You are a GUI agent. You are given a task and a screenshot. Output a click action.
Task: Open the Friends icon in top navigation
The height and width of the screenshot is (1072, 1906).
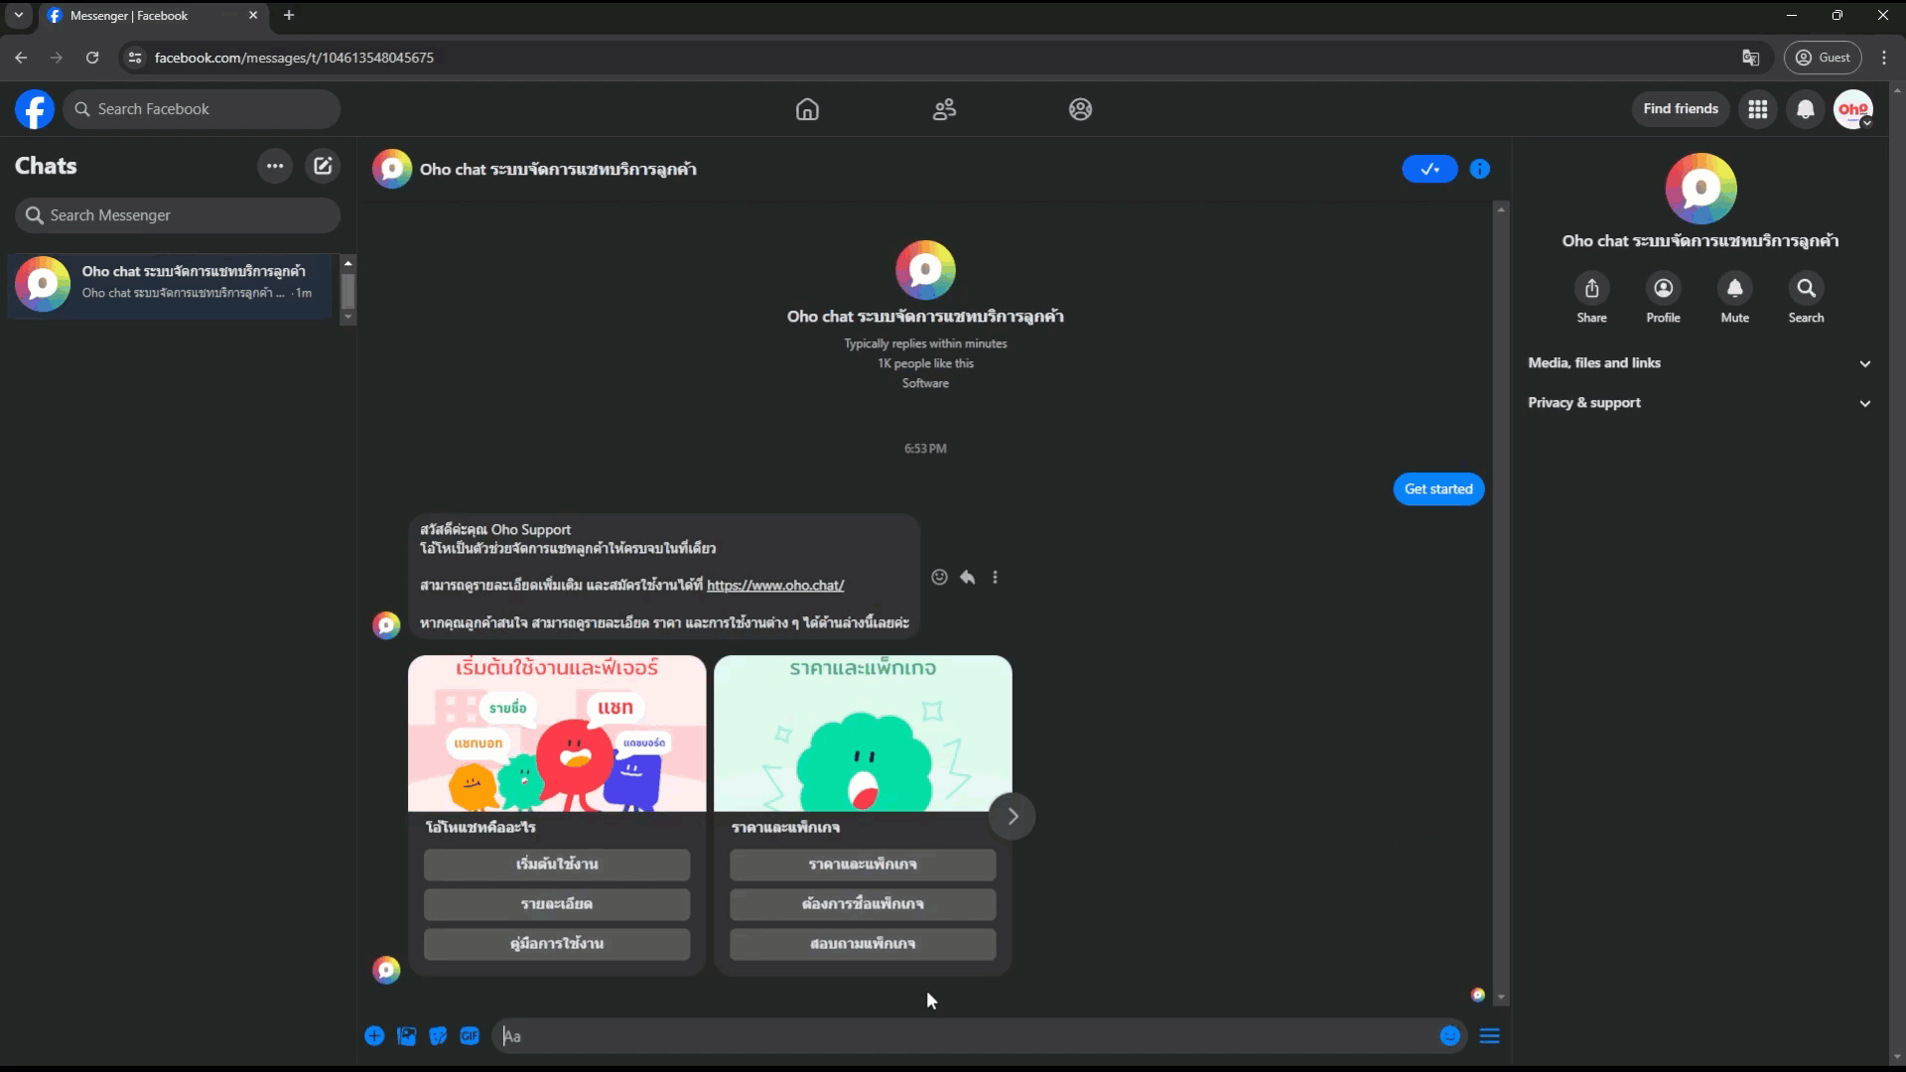pos(944,109)
